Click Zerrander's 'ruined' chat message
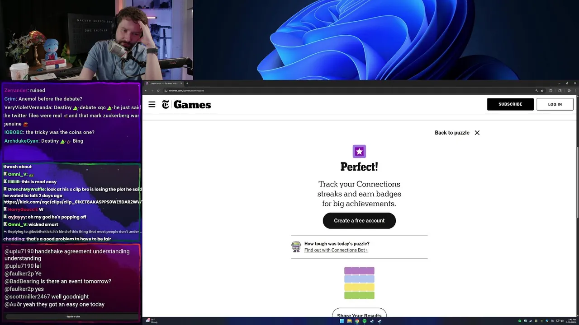Viewport: 579px width, 325px height. tap(24, 90)
